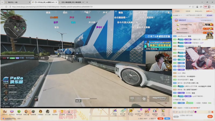The width and height of the screenshot is (215, 121).
Task: Open the 钻粉纪念日 gem icon
Action: [176, 20]
